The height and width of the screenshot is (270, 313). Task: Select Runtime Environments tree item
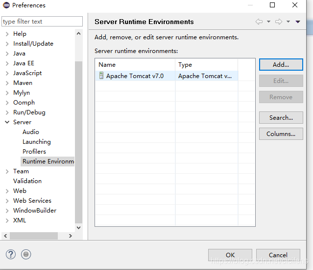(x=48, y=162)
